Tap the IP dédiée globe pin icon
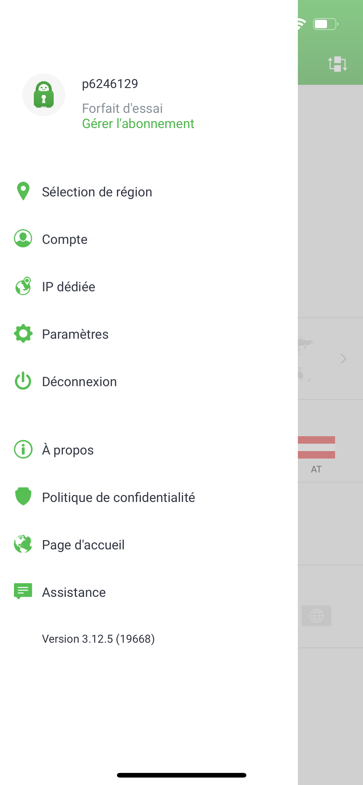Viewport: 363px width, 785px height. point(23,286)
